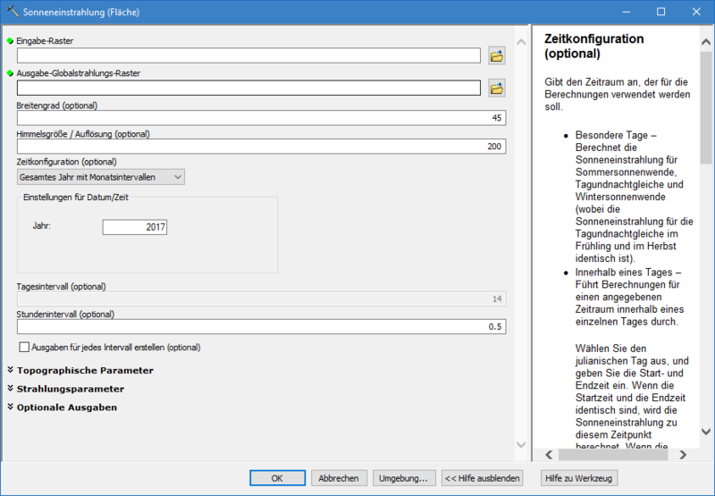Open Umgebung... settings
715x496 pixels.
405,478
